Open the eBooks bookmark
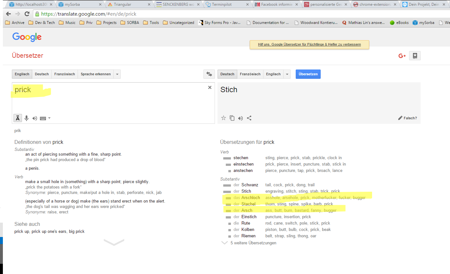Screen dimensions: 450x274 399,23
